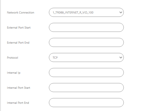
Task: Focus the External Port Start input field
Action: click(86, 27)
